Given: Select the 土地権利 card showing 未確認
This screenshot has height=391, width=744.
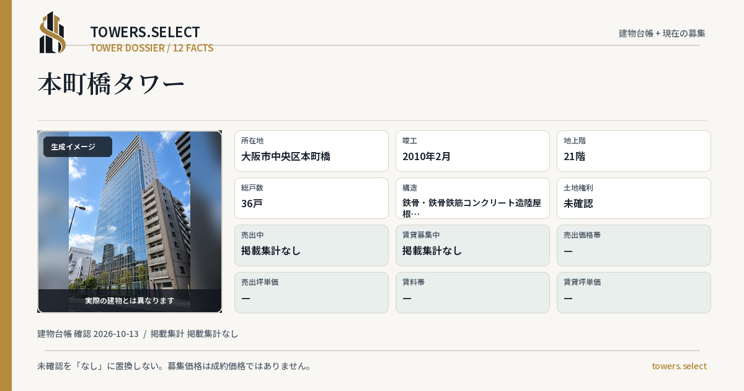Looking at the screenshot, I should point(634,198).
